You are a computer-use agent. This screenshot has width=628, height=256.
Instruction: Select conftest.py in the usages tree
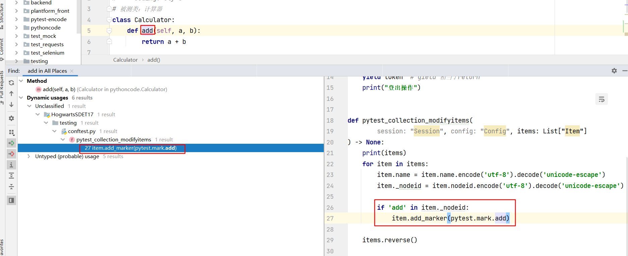click(x=81, y=131)
